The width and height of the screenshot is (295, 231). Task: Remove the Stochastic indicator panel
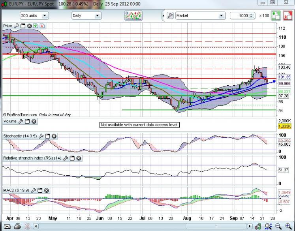[54, 136]
